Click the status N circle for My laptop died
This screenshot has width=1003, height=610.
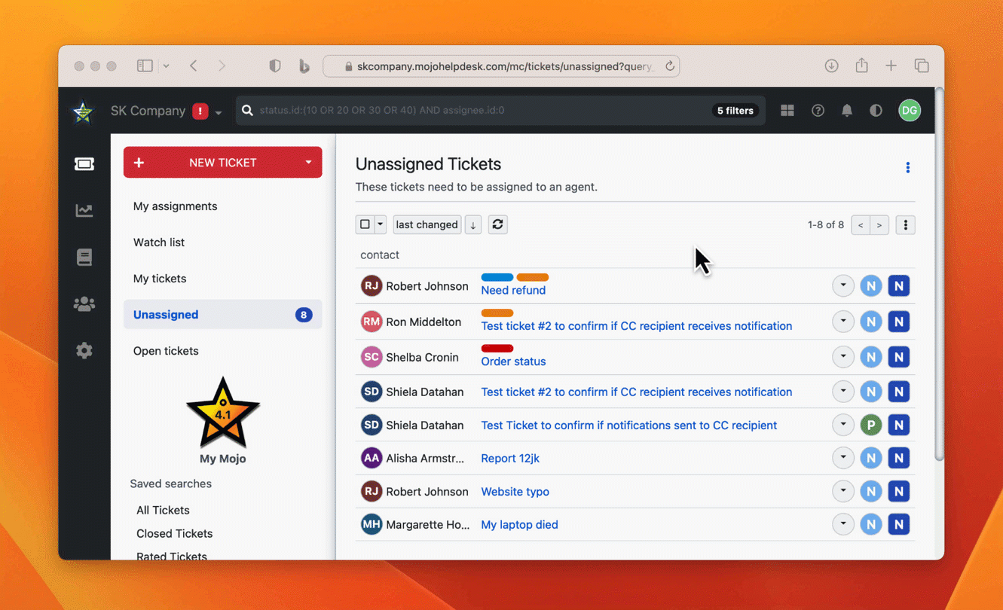coord(871,525)
